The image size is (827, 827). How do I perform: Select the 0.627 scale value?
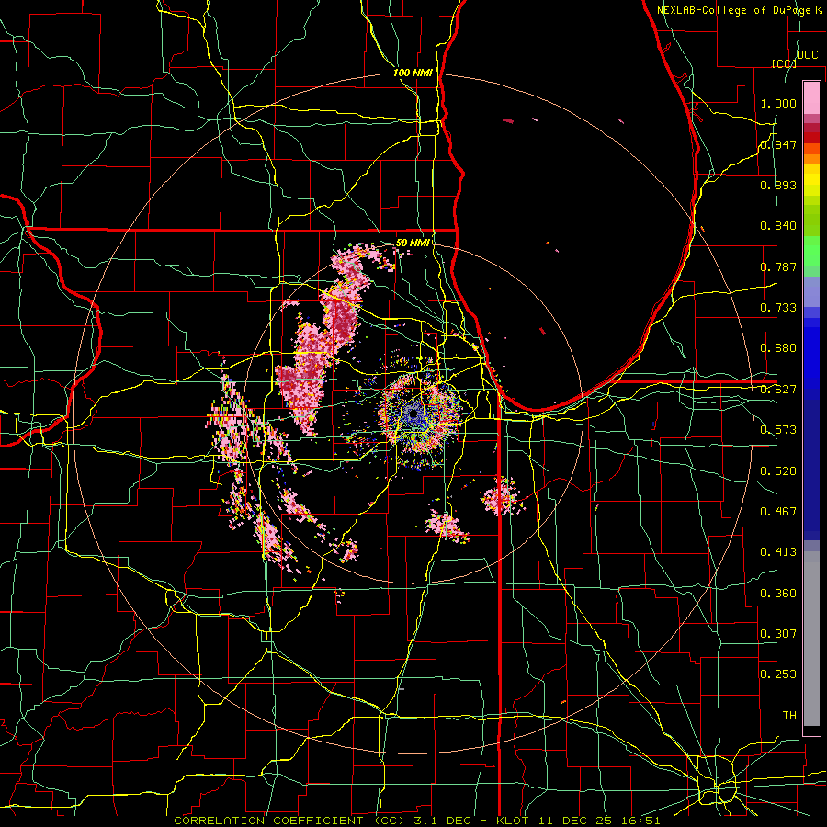pos(778,390)
